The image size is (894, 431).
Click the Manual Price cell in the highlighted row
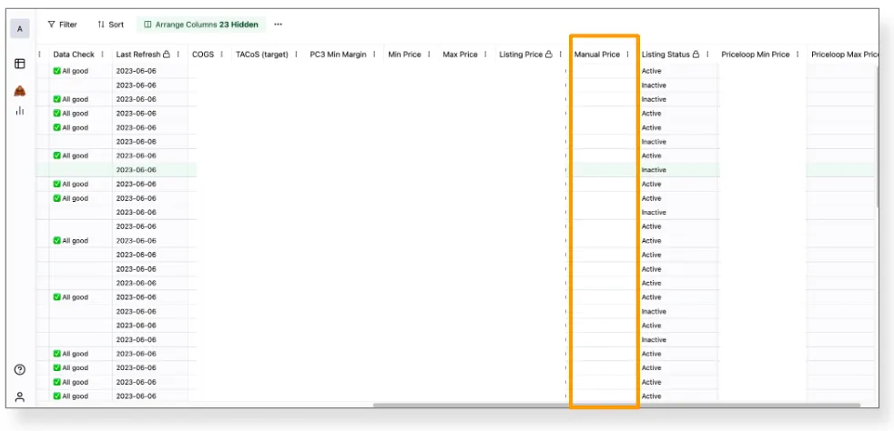[604, 170]
